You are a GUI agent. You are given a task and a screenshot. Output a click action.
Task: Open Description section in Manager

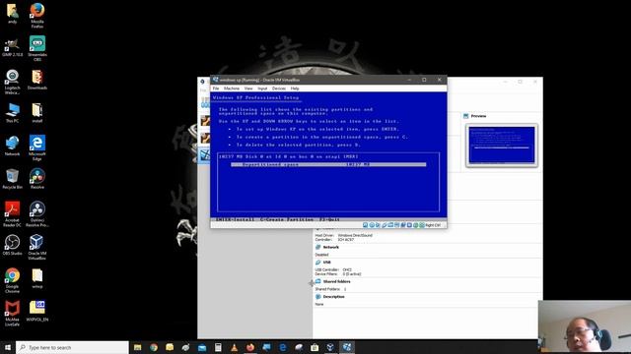click(333, 297)
